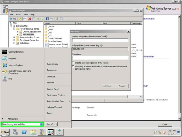Click the Name column header
This screenshot has height=137, width=182.
[x=60, y=23]
